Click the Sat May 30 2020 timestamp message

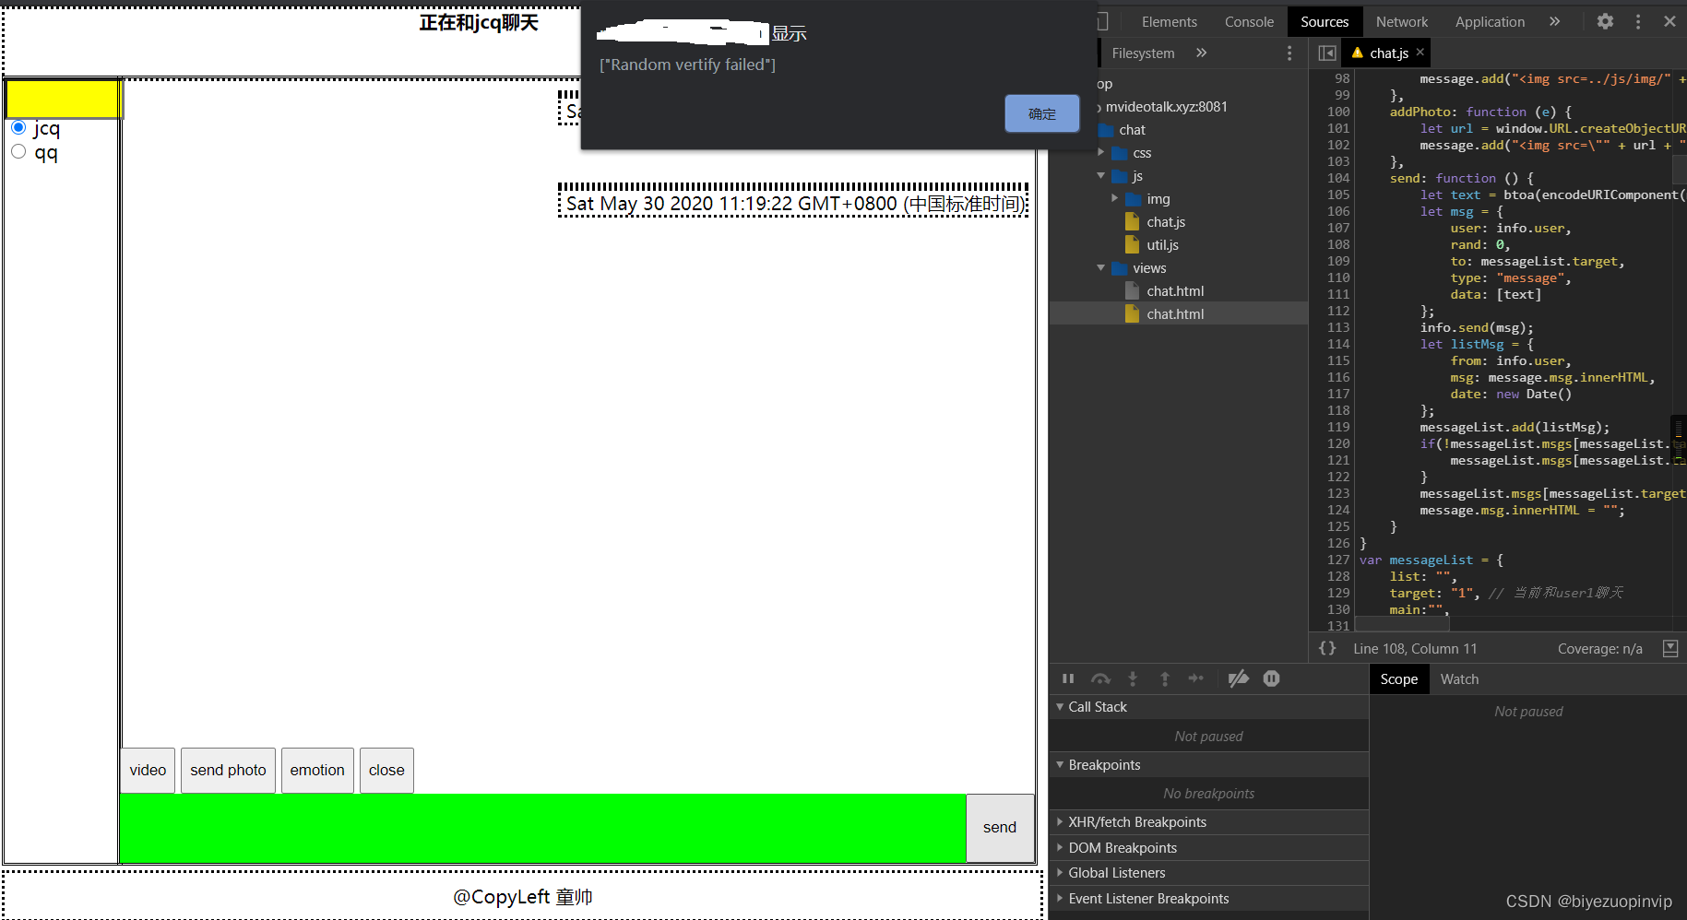793,203
